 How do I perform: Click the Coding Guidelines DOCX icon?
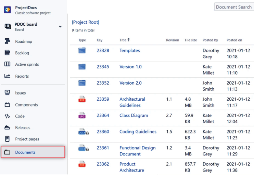pyautogui.click(x=82, y=131)
